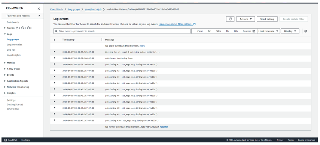The image size is (320, 145).
Task: Open Cookie preferences in footer
Action: [307, 140]
